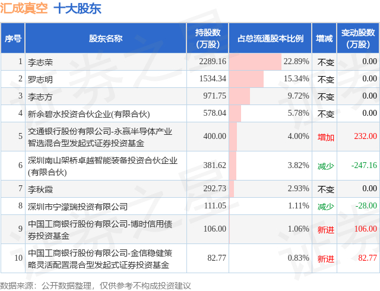Click holding value 2289.16
Screen dimensions: 380x291
pyautogui.click(x=213, y=61)
